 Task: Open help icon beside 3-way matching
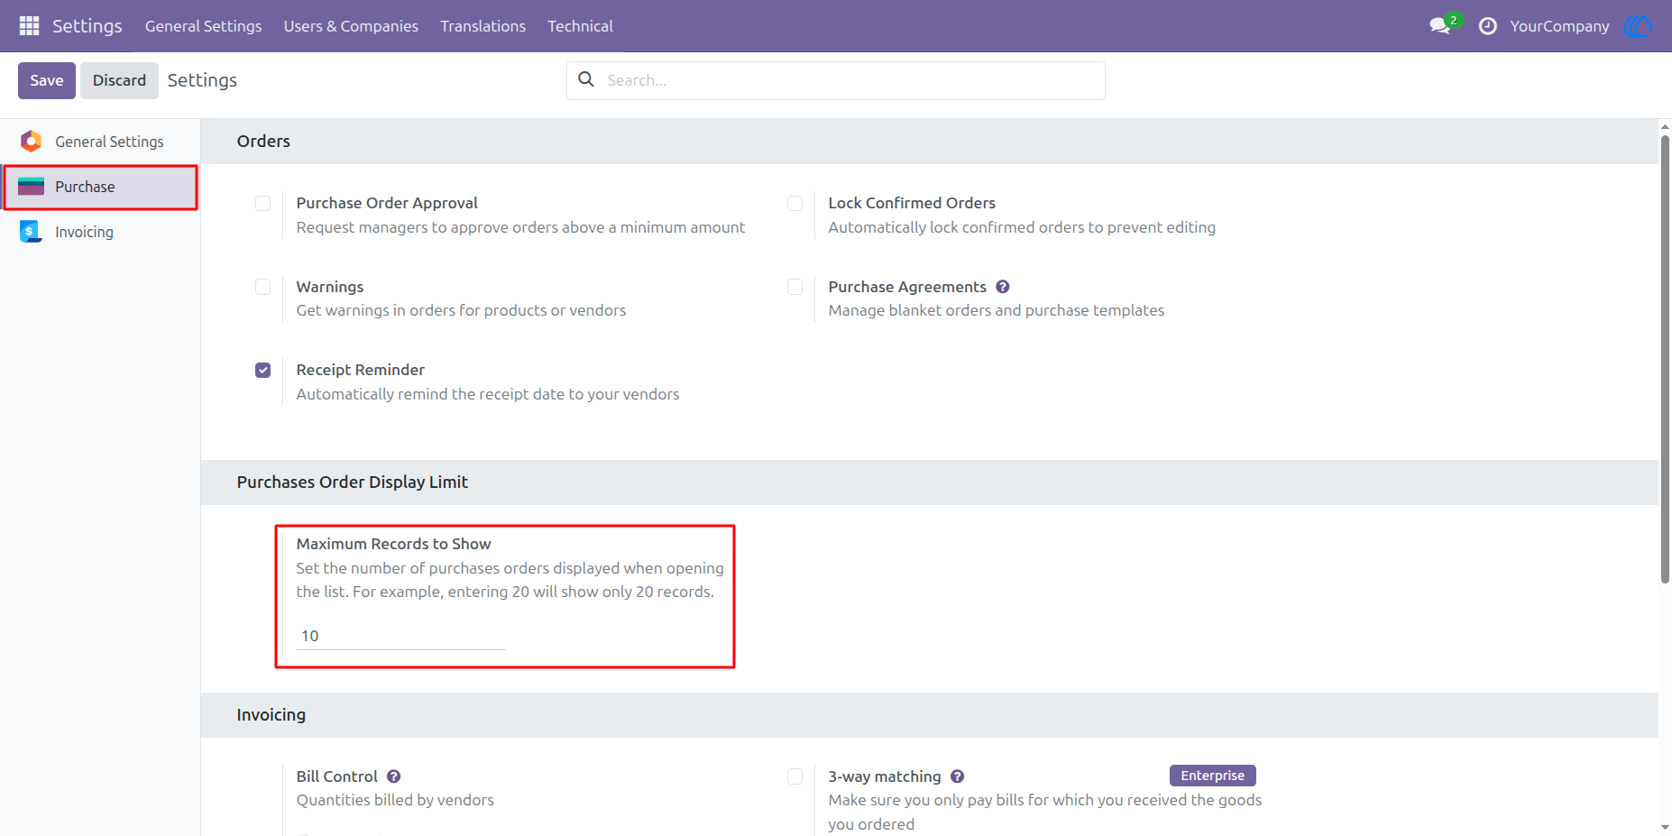958,776
